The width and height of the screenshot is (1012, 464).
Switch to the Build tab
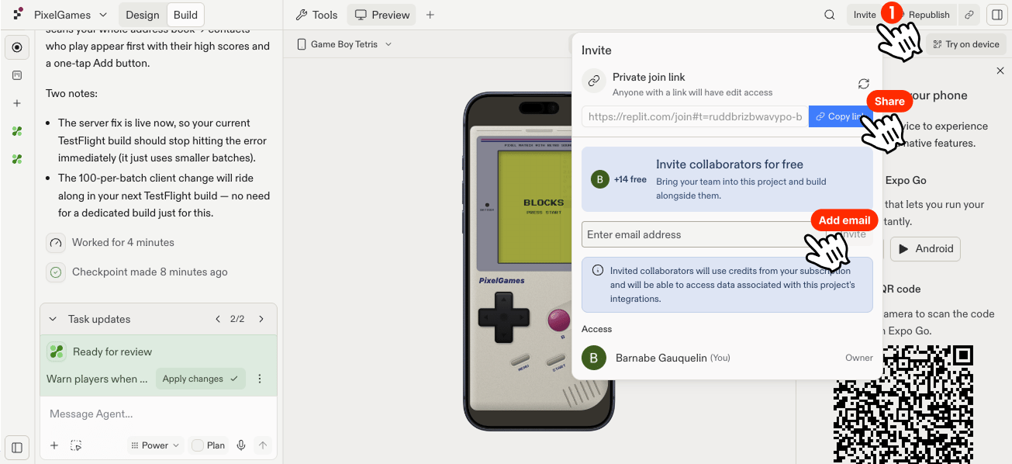pyautogui.click(x=185, y=15)
